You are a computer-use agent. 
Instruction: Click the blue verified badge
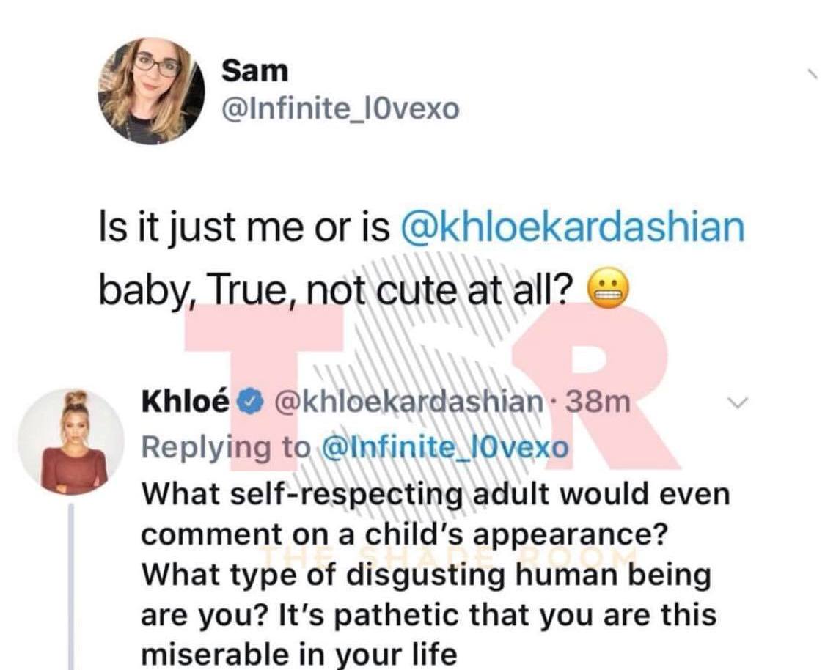coord(251,402)
